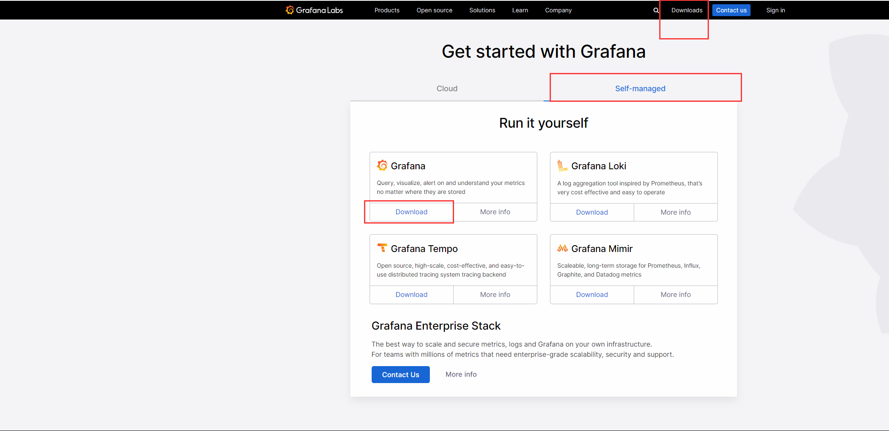The height and width of the screenshot is (431, 889).
Task: Open the Solutions menu
Action: pyautogui.click(x=482, y=10)
